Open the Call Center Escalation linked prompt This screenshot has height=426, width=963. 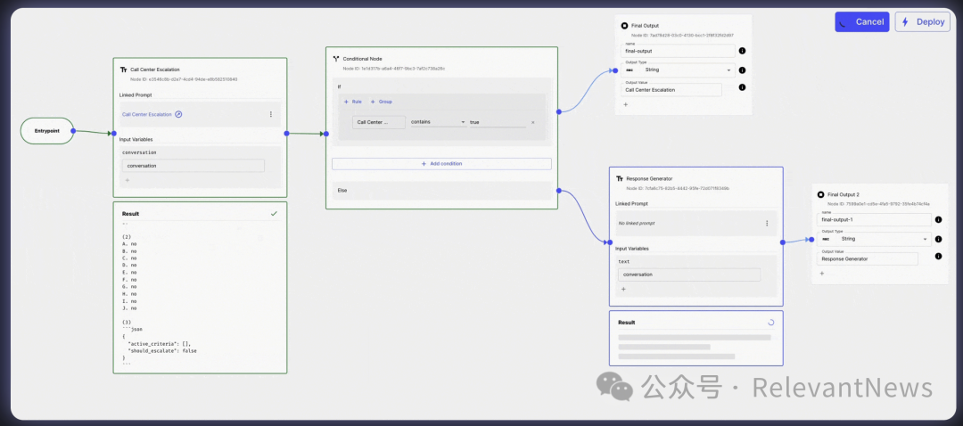click(147, 114)
